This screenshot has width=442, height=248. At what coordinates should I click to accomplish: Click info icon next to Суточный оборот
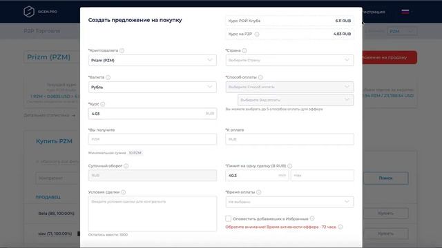(x=126, y=166)
